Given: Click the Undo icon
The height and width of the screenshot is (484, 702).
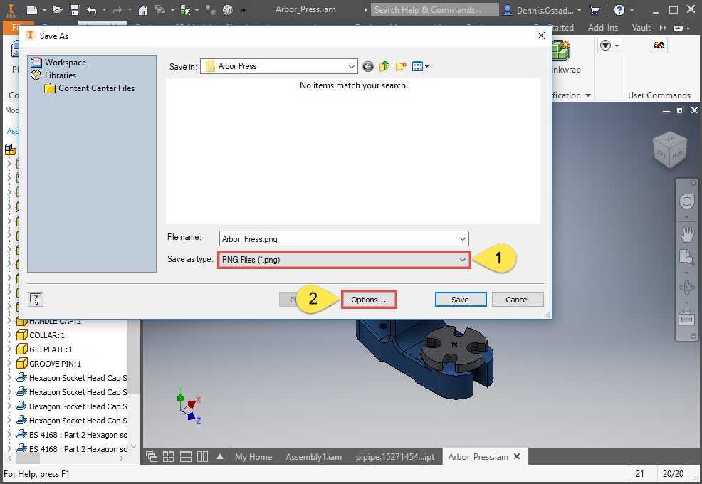Looking at the screenshot, I should [91, 9].
